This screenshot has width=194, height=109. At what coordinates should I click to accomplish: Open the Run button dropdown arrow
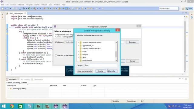point(32,8)
